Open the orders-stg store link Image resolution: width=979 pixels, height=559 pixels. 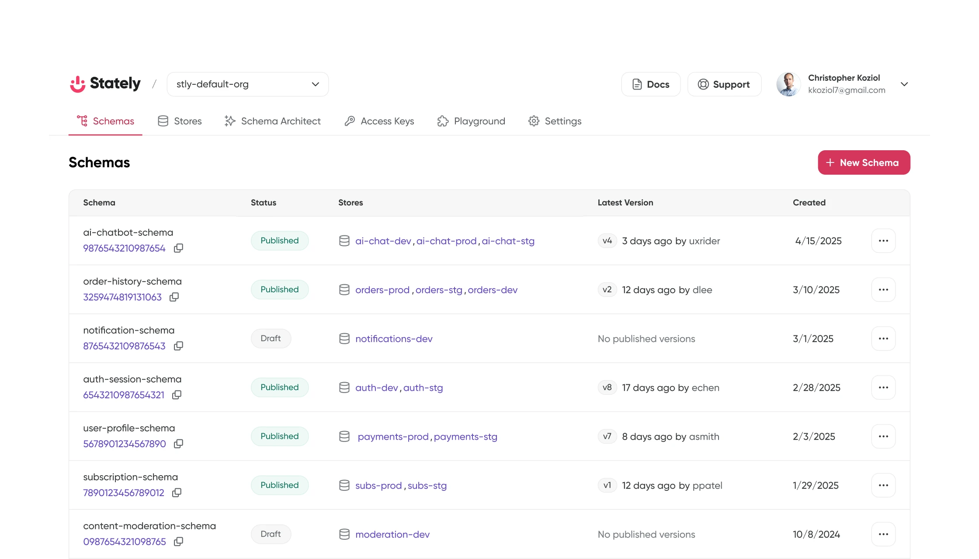tap(439, 290)
